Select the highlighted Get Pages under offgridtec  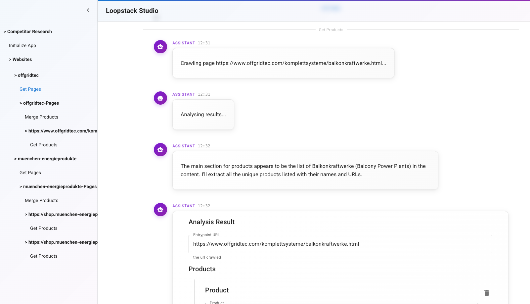(x=30, y=89)
